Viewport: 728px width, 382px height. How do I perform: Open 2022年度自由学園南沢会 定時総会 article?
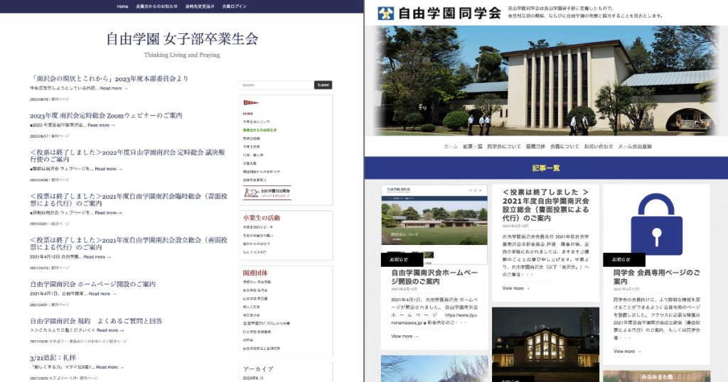point(128,155)
